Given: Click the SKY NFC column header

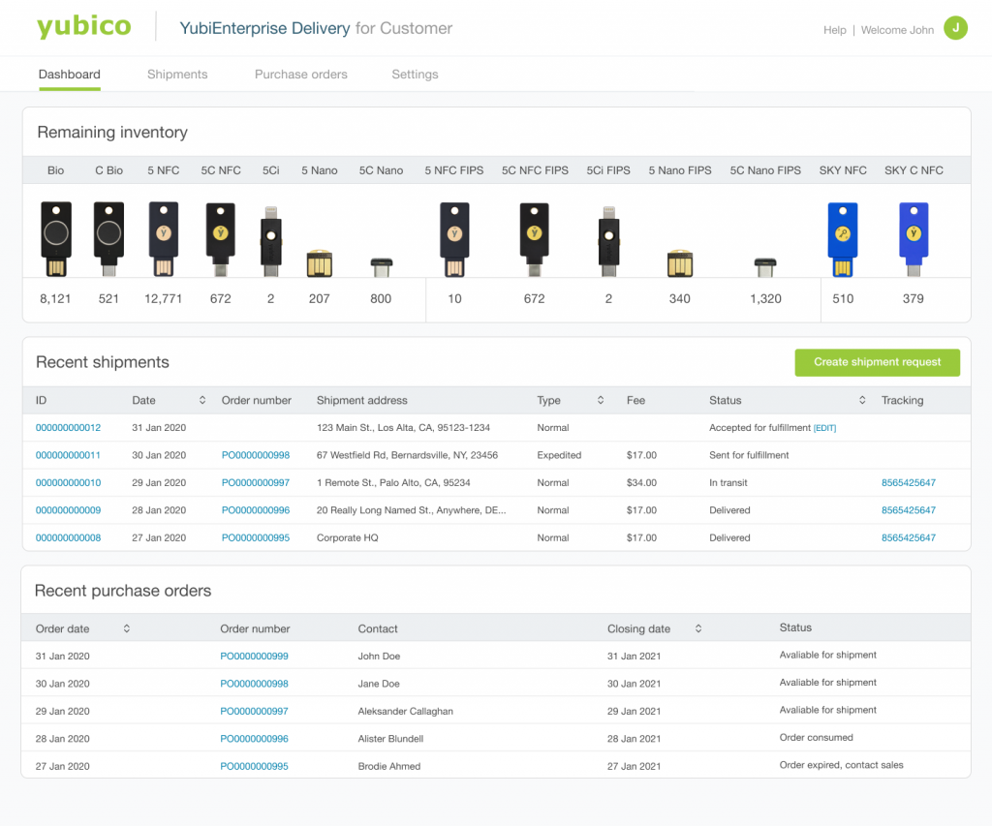Looking at the screenshot, I should click(843, 170).
